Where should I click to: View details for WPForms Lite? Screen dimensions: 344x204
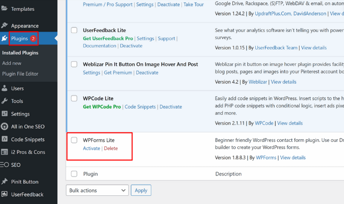pos(293,158)
